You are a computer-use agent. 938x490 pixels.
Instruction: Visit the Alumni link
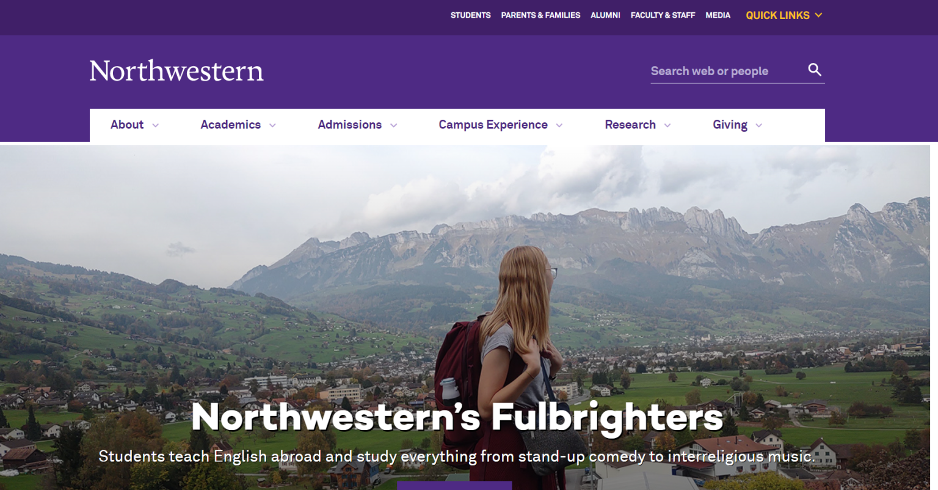point(605,15)
